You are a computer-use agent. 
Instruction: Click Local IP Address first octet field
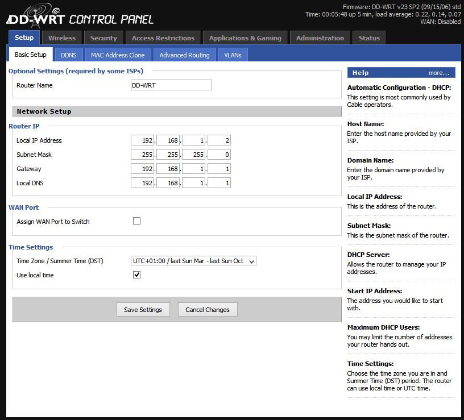(142, 140)
